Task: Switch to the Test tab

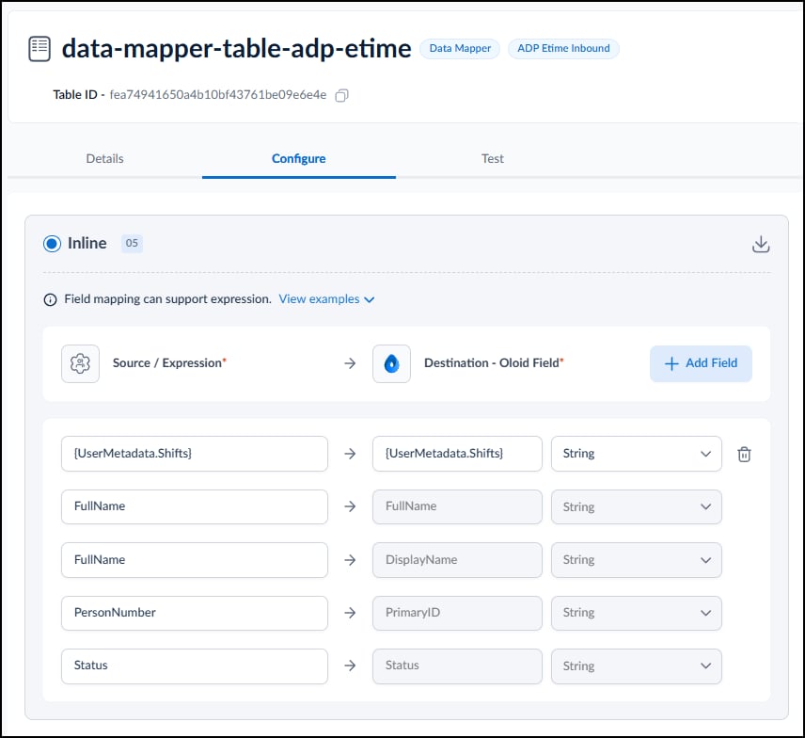Action: [493, 159]
